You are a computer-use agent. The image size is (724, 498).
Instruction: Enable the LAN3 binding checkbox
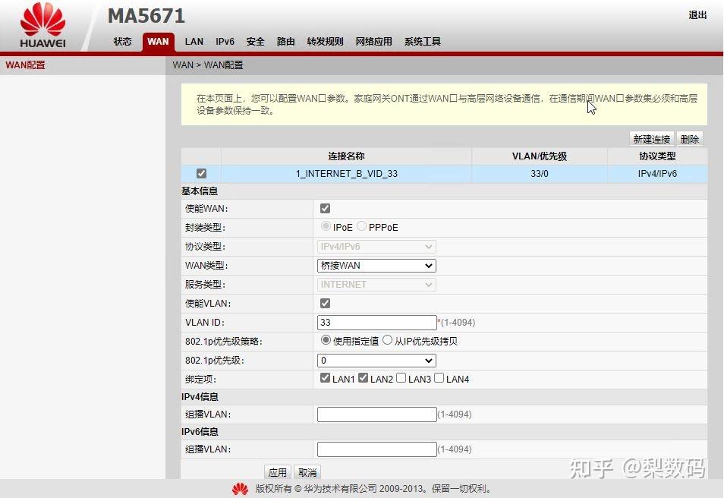401,377
